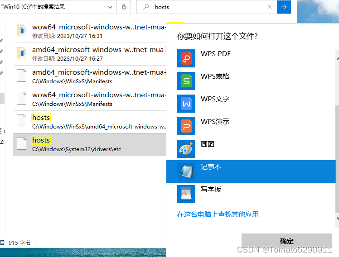Choose 画图 label in app list
The image size is (339, 257).
click(x=207, y=144)
